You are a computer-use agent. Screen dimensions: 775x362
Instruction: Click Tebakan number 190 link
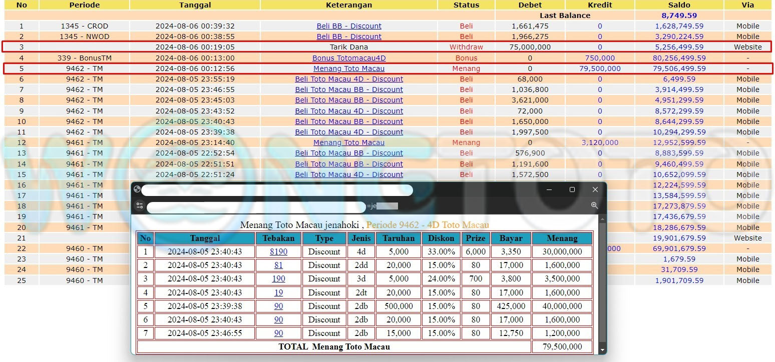pyautogui.click(x=278, y=278)
